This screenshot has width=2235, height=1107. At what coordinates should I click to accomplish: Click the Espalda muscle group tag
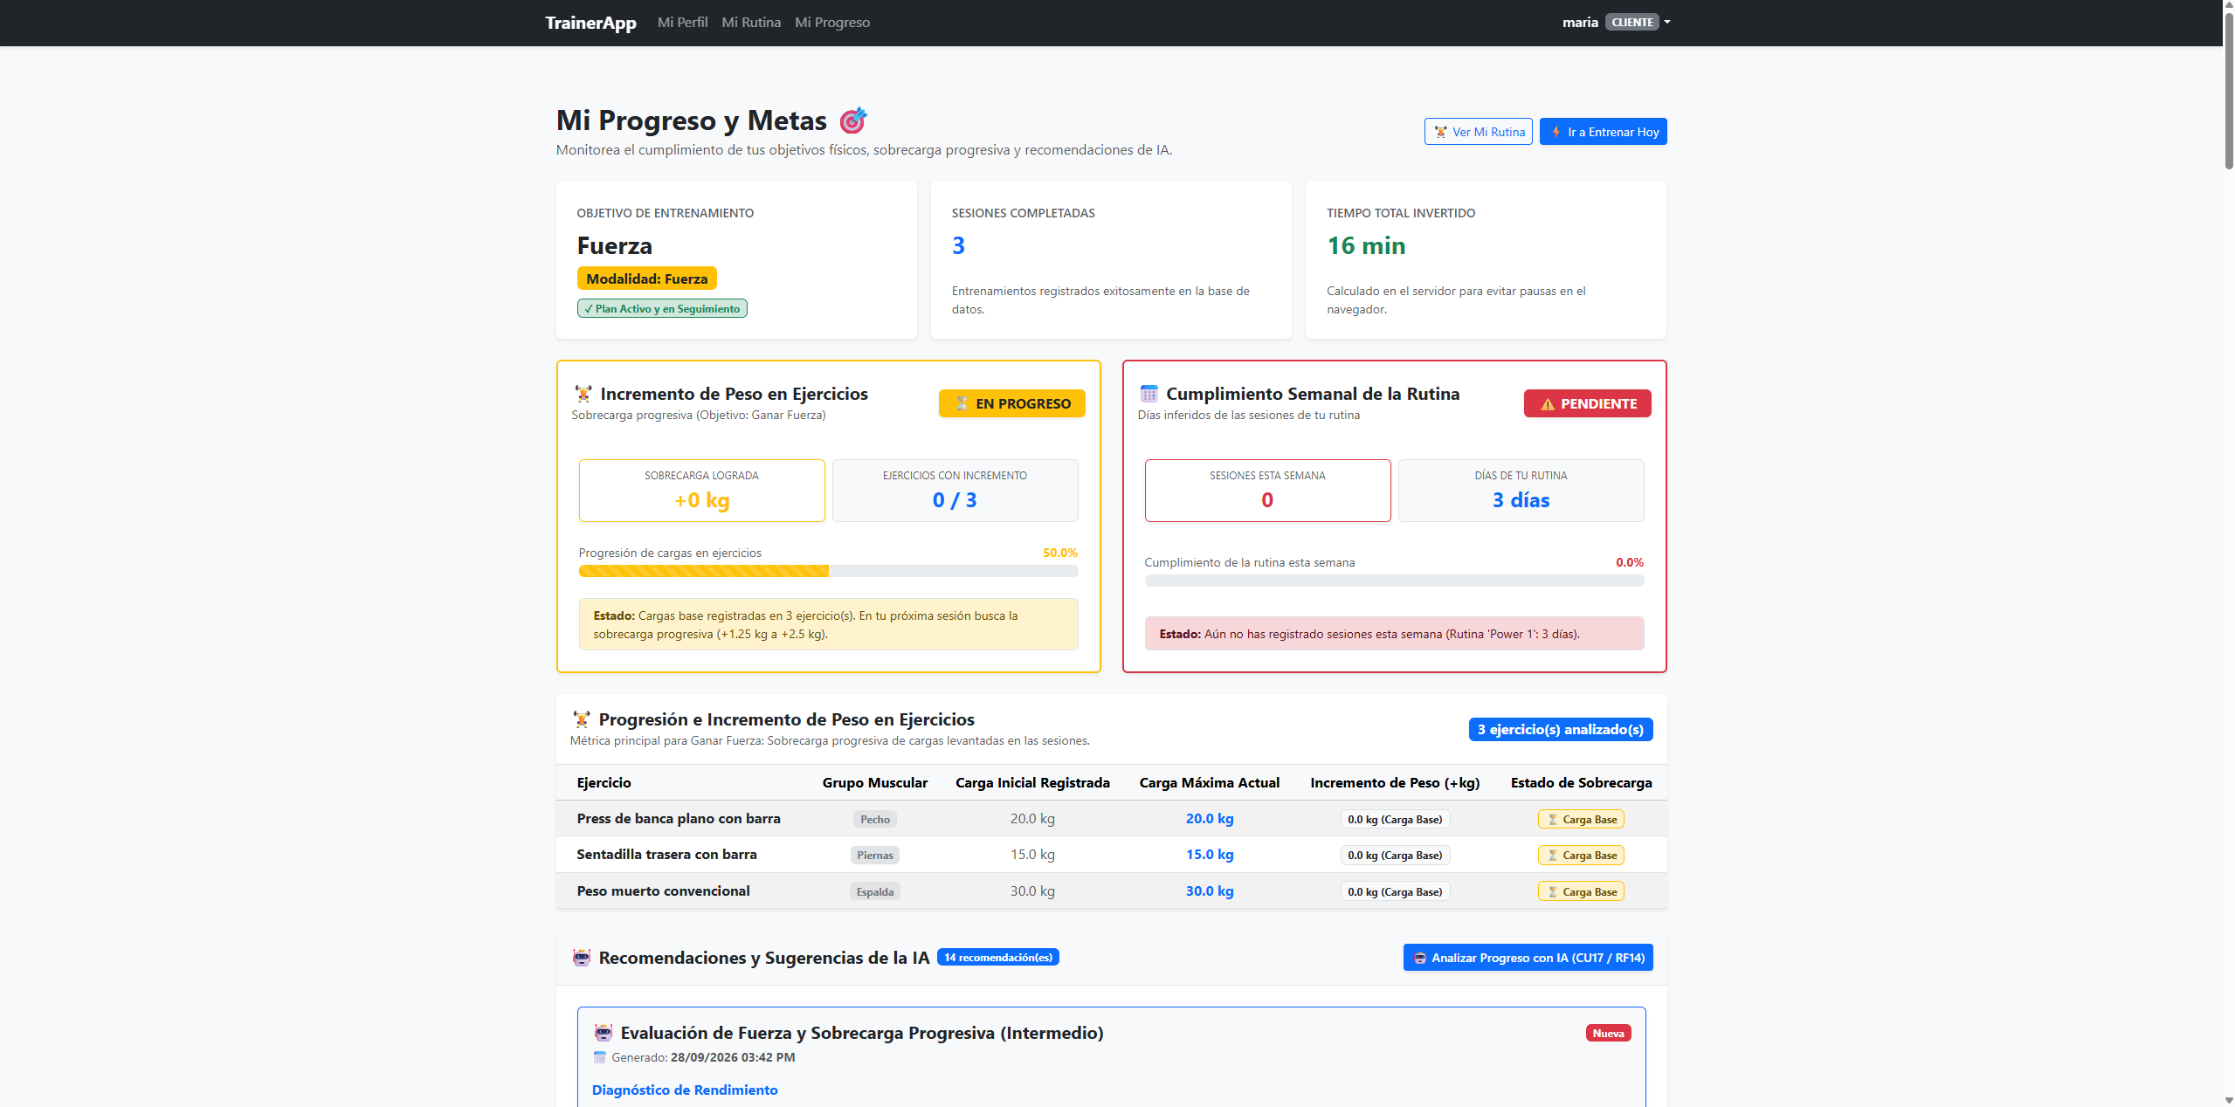click(x=874, y=891)
